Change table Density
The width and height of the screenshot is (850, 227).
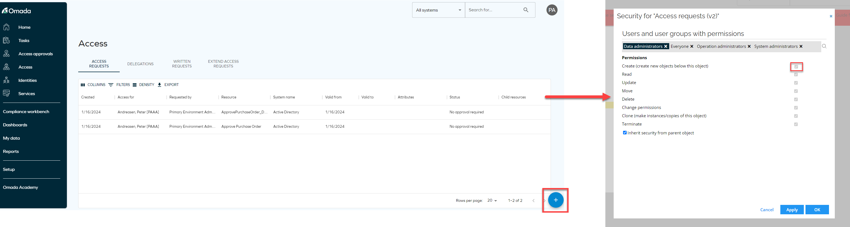click(x=143, y=85)
